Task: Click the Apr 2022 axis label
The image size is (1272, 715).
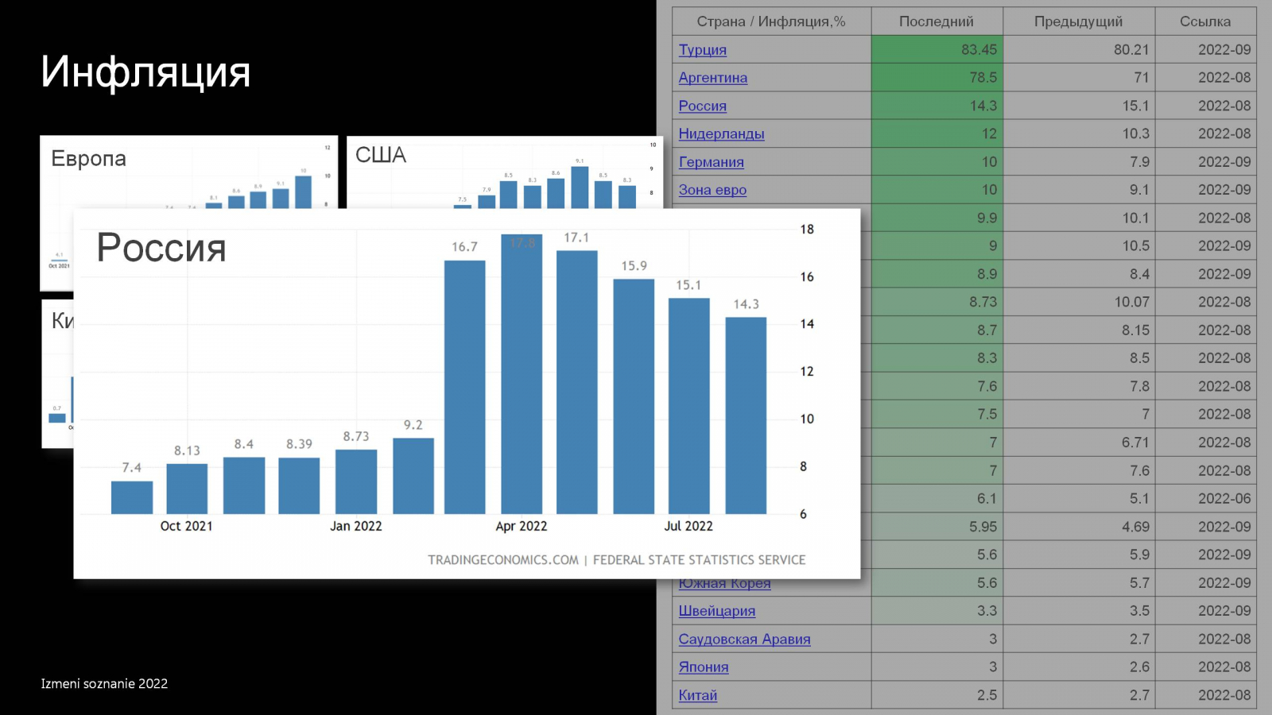Action: coord(521,526)
